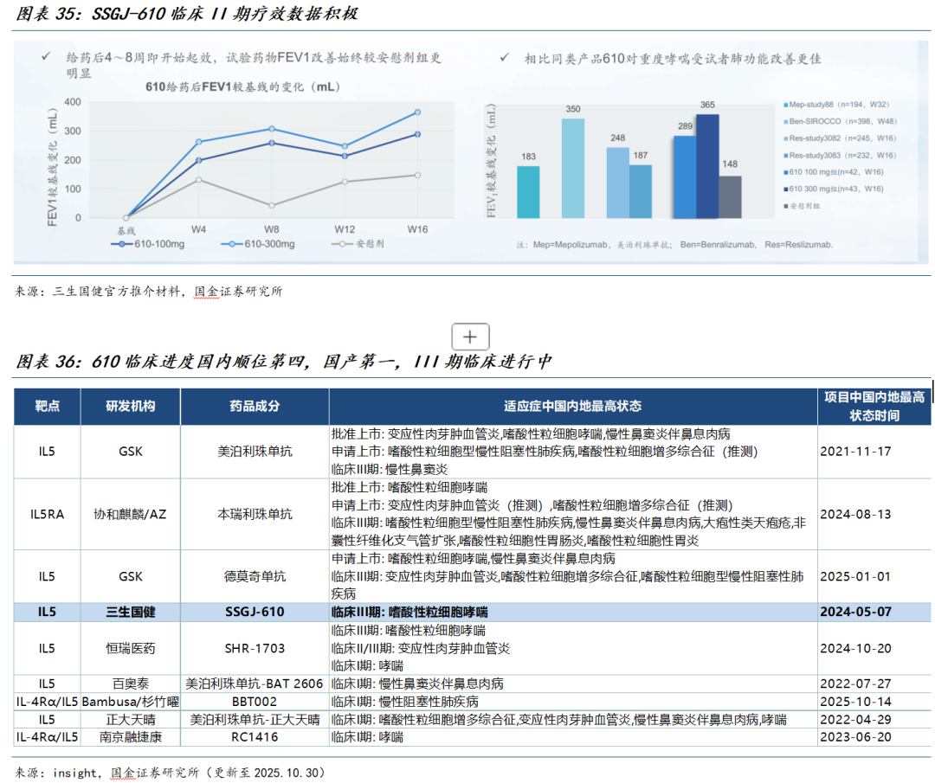Image resolution: width=935 pixels, height=783 pixels.
Task: Click the W12 axis label
Action: tap(344, 229)
